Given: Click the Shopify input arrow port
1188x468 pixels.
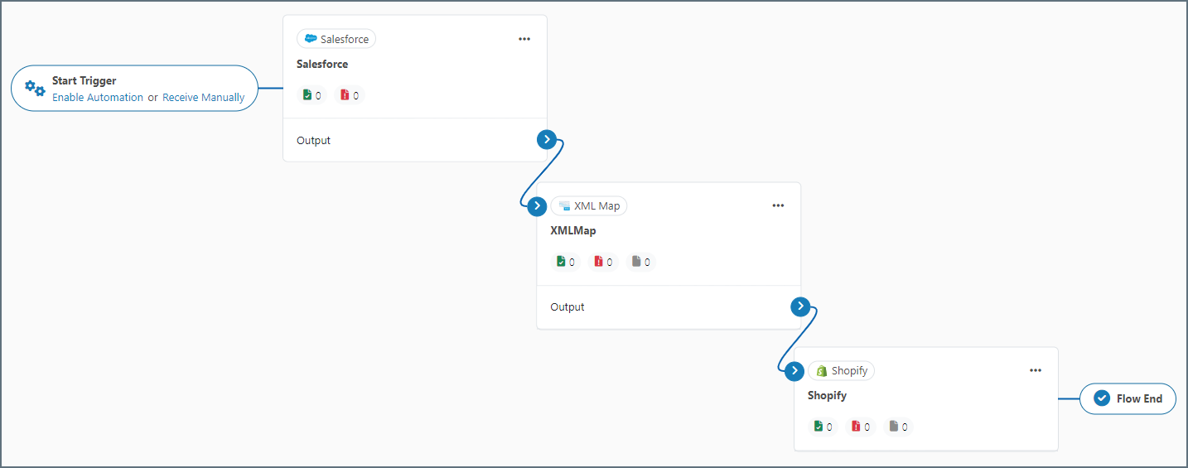Looking at the screenshot, I should pos(794,371).
